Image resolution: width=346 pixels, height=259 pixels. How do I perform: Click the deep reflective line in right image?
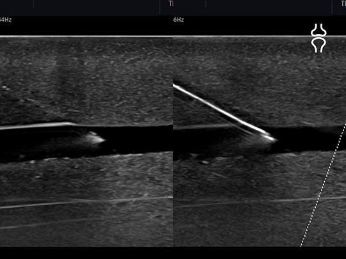tap(259, 202)
